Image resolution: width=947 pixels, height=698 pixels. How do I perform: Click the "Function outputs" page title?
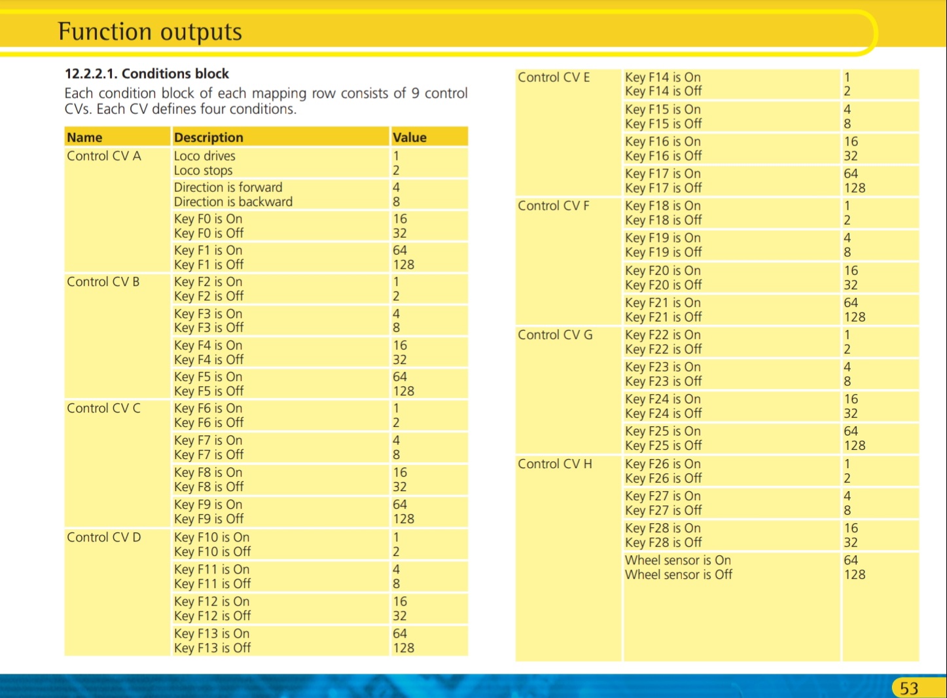coord(150,31)
